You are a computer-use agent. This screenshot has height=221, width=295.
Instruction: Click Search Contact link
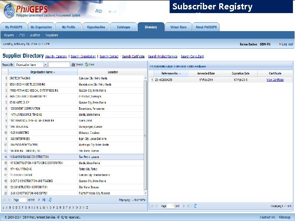109,56
